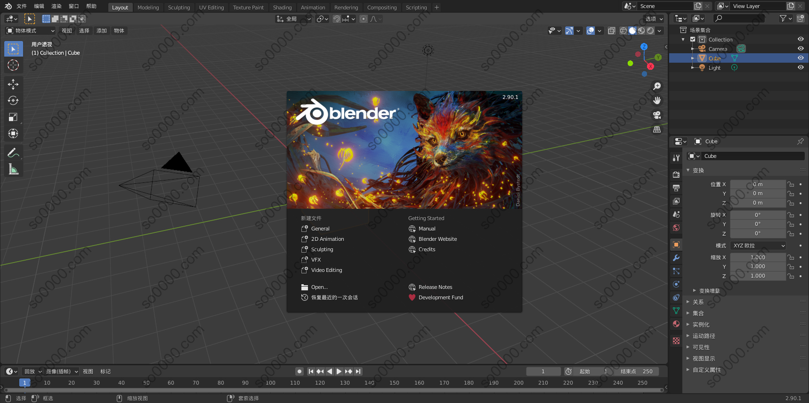This screenshot has height=403, width=809.
Task: Activate the Move tool
Action: [13, 84]
